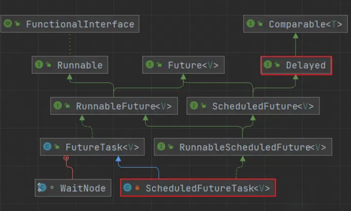Click the class icon beside FutureTask<V>
351x211 pixels.
[x=47, y=147]
